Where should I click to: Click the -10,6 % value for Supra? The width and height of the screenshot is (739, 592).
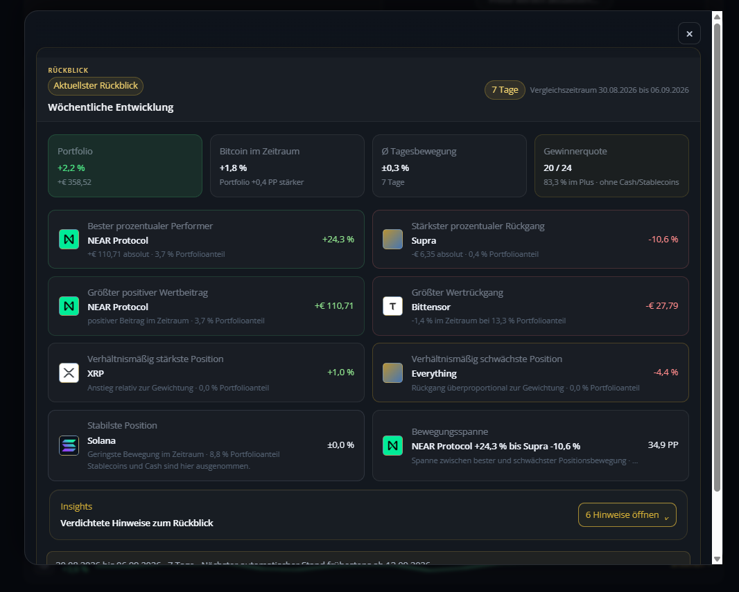click(663, 239)
